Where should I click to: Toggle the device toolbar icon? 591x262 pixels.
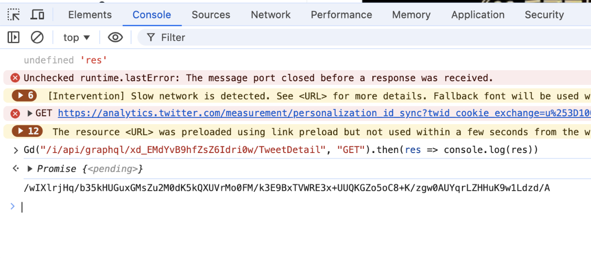coord(37,15)
